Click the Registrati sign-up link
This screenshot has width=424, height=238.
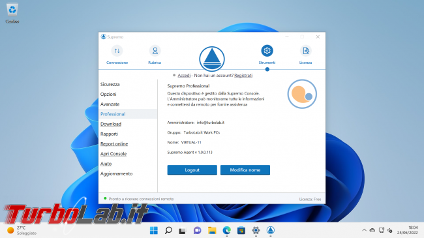click(x=243, y=76)
